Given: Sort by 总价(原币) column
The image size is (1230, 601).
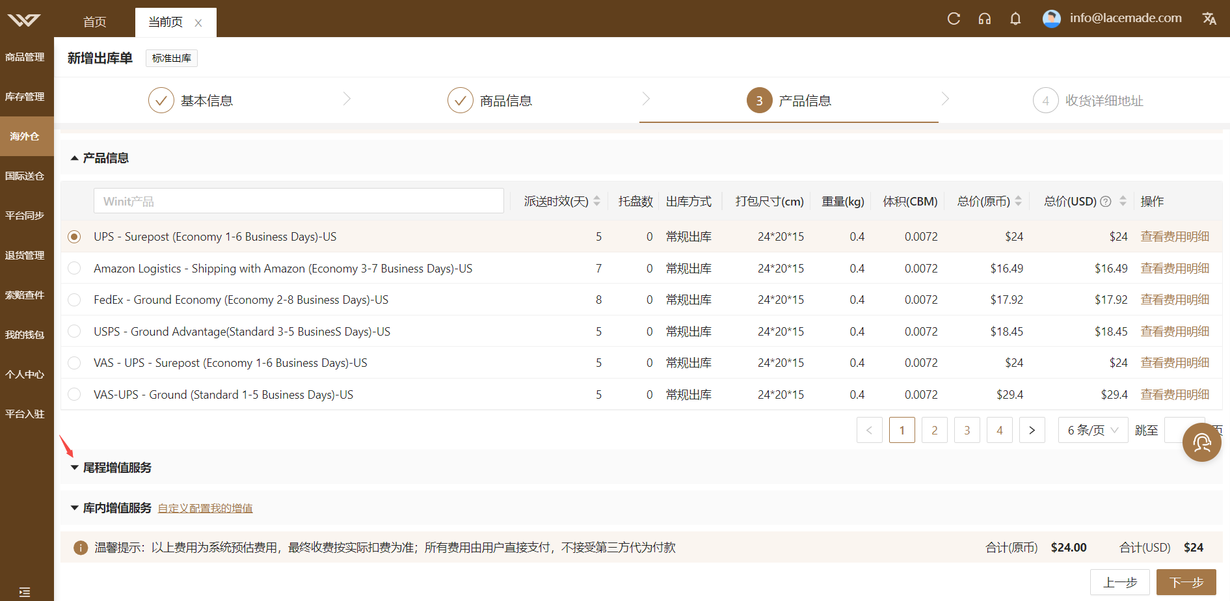Looking at the screenshot, I should (x=1019, y=202).
